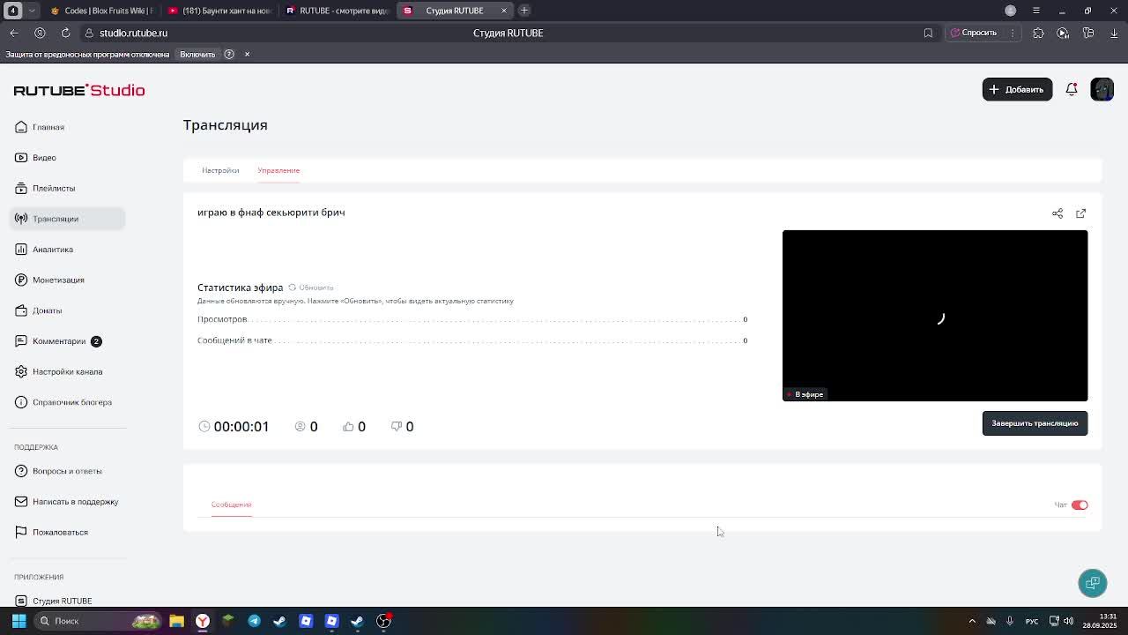The image size is (1128, 635).
Task: Dismiss the malware protection notification bar
Action: pyautogui.click(x=247, y=55)
